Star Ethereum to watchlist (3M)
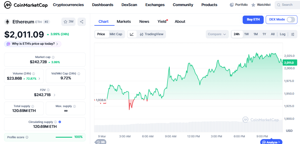300x144 pixels. (69, 22)
